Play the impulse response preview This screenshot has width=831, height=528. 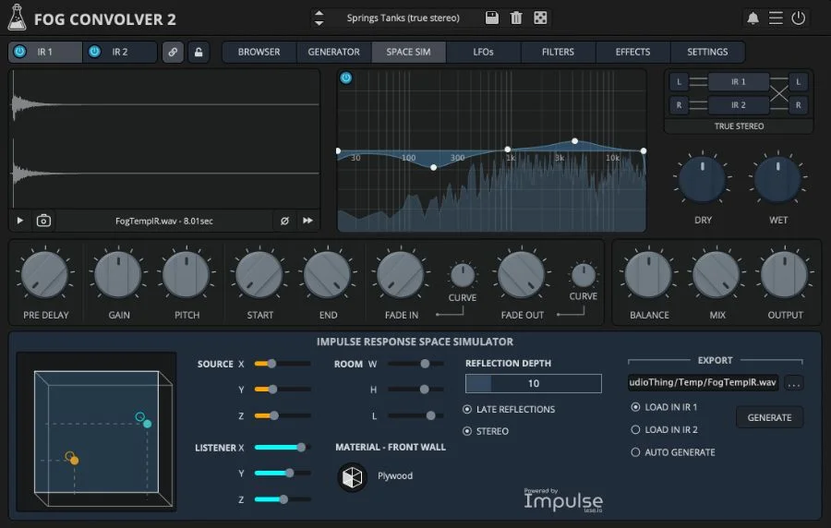coord(20,221)
